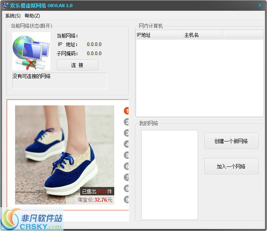Select ad page indicator 9

[x=126, y=200]
